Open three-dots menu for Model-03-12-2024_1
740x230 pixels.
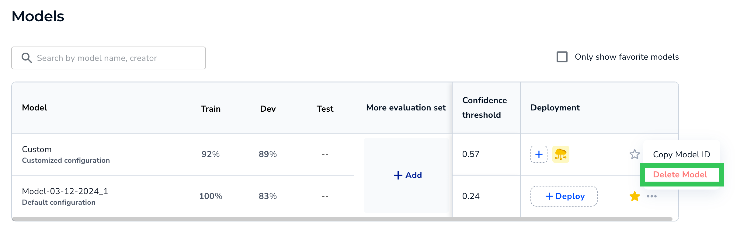click(x=651, y=196)
